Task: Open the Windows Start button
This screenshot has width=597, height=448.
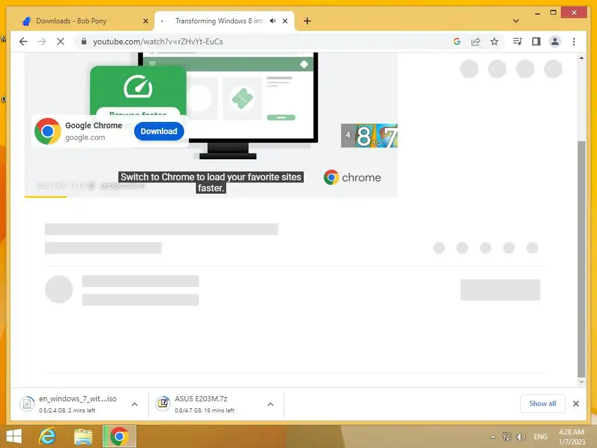Action: 14,436
